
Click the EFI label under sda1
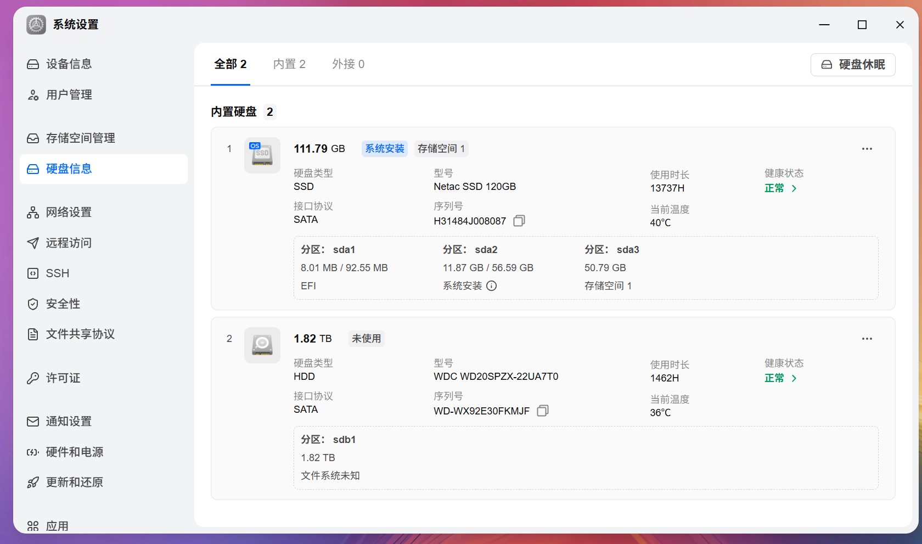click(308, 286)
